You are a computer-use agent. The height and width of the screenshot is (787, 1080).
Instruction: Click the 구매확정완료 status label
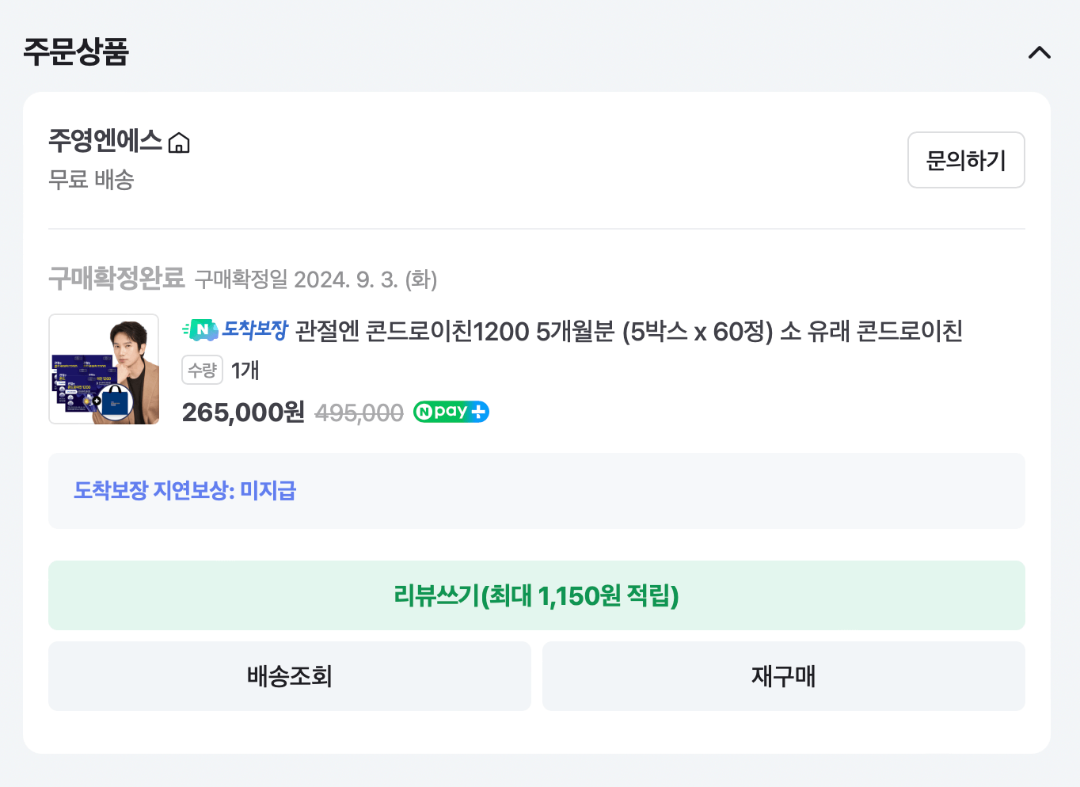pyautogui.click(x=116, y=278)
